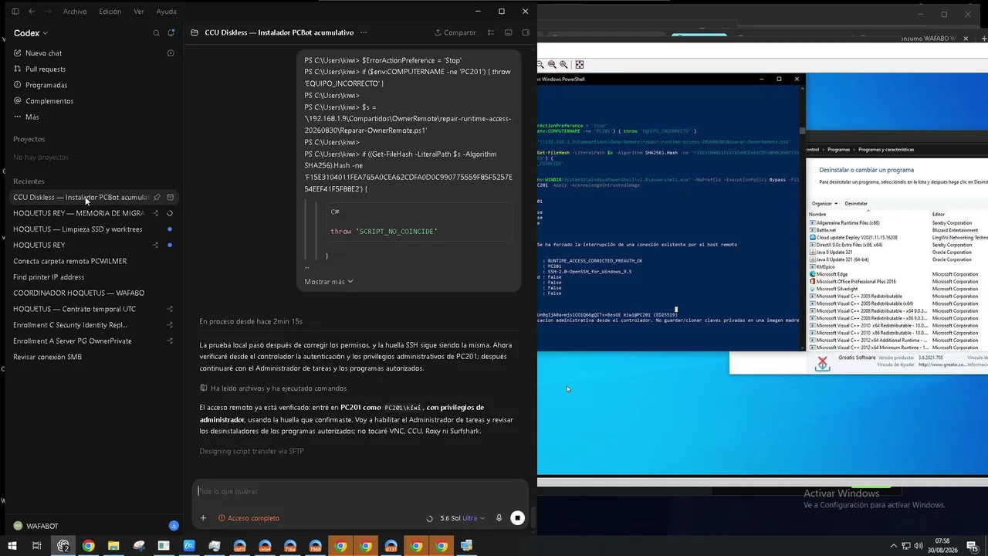
Task: Open Task View on the taskbar
Action: pyautogui.click(x=36, y=546)
